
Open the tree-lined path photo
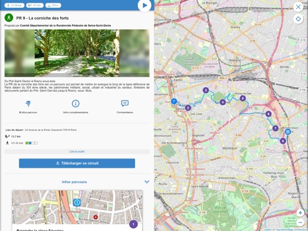pyautogui.click(x=77, y=53)
